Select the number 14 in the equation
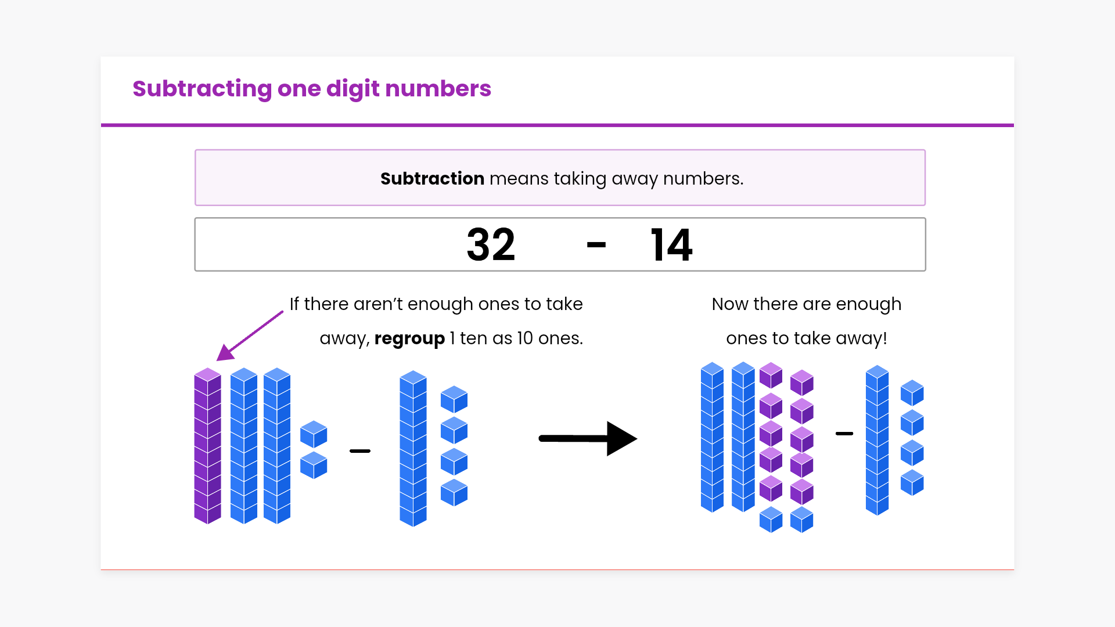This screenshot has width=1115, height=627. 671,245
